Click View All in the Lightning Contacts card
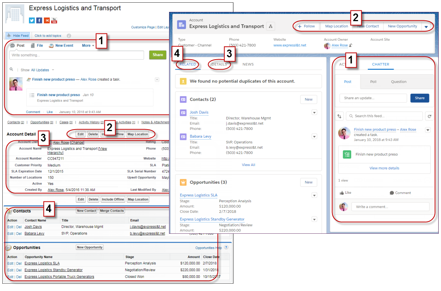Screen dimensions: 441x291 249,165
